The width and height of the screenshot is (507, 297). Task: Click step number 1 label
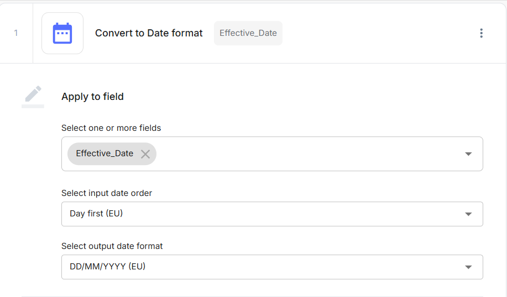(x=16, y=33)
